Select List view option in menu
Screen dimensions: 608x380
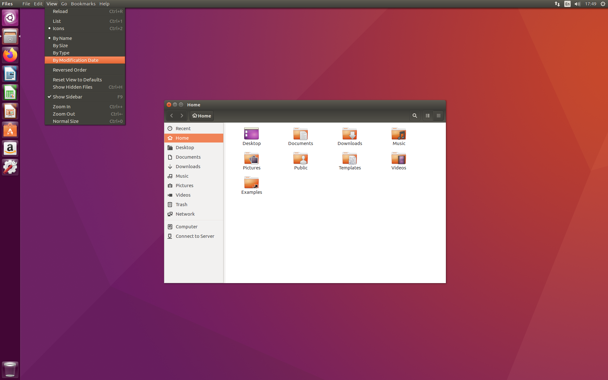pos(57,21)
